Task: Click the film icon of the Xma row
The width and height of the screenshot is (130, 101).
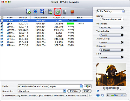Action: [x=8, y=45]
